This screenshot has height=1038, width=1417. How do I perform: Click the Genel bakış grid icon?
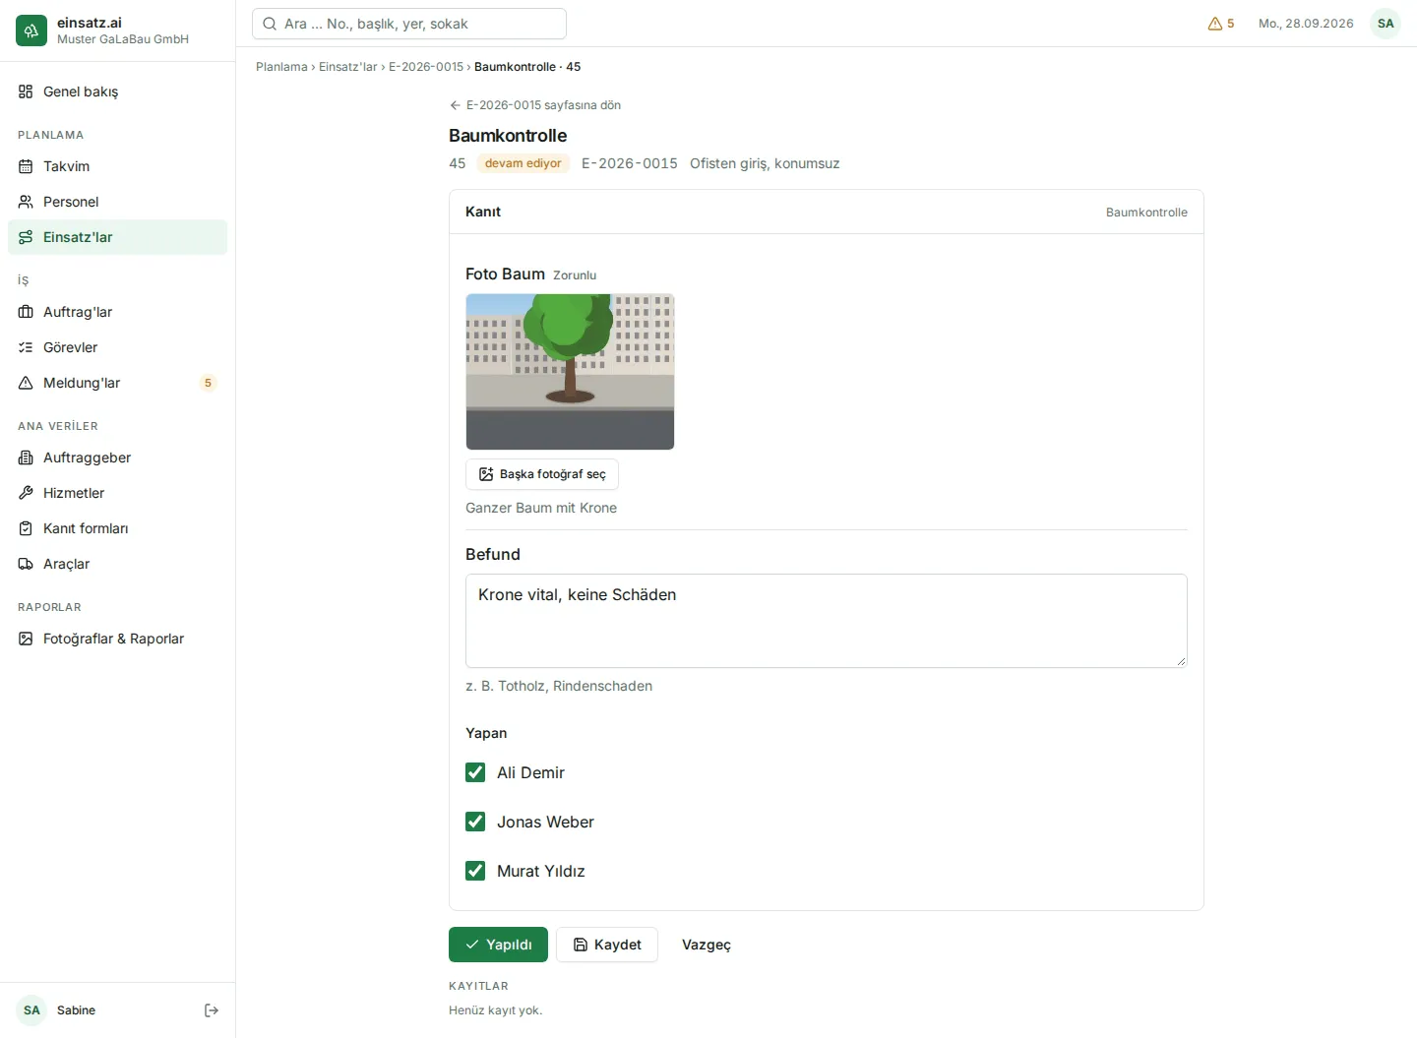[26, 92]
